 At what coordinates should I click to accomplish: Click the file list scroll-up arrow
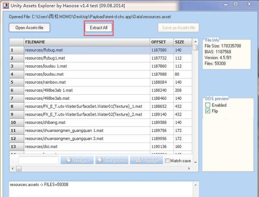point(196,41)
